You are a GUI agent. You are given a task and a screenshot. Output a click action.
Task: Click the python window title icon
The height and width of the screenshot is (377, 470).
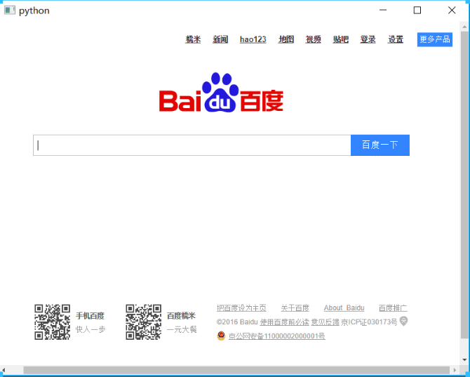coord(10,11)
